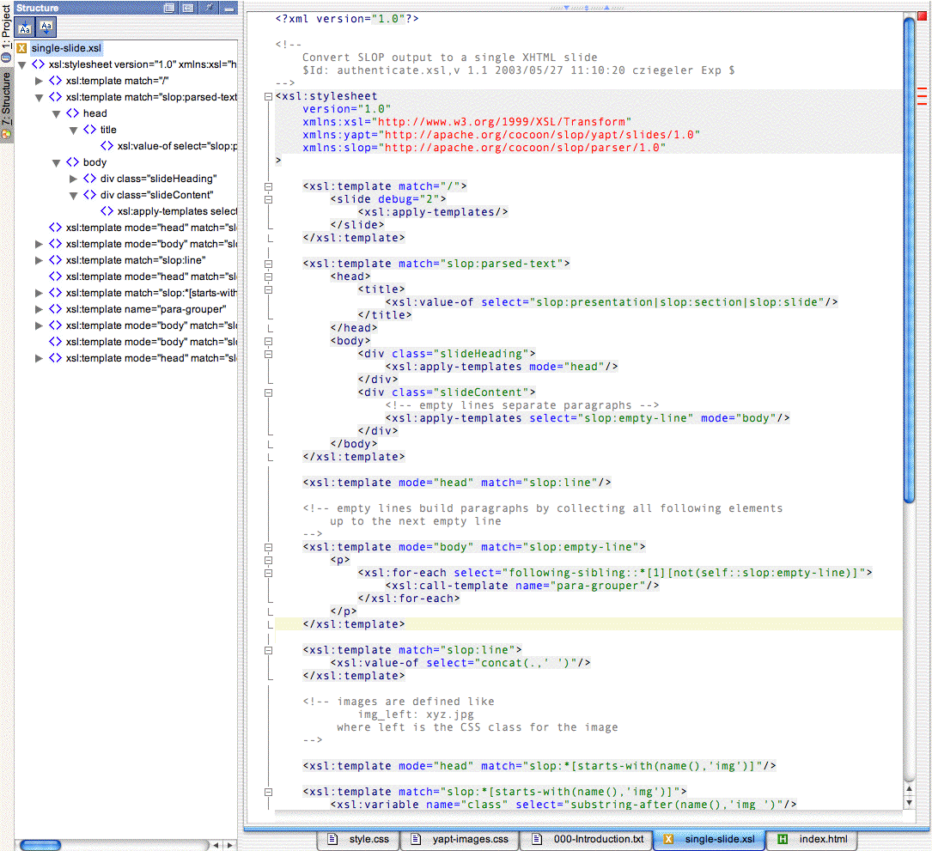Image resolution: width=932 pixels, height=851 pixels.
Task: Click the <?xml version="1.0"?> declaration line
Action: [x=347, y=19]
